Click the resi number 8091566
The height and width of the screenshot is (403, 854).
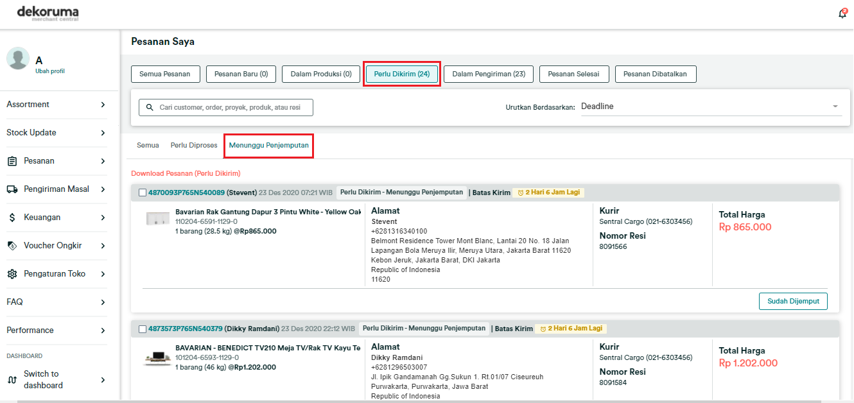click(x=613, y=246)
